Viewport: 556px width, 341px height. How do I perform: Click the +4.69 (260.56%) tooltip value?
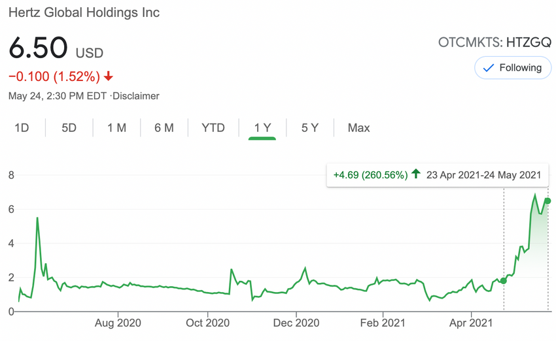point(370,175)
